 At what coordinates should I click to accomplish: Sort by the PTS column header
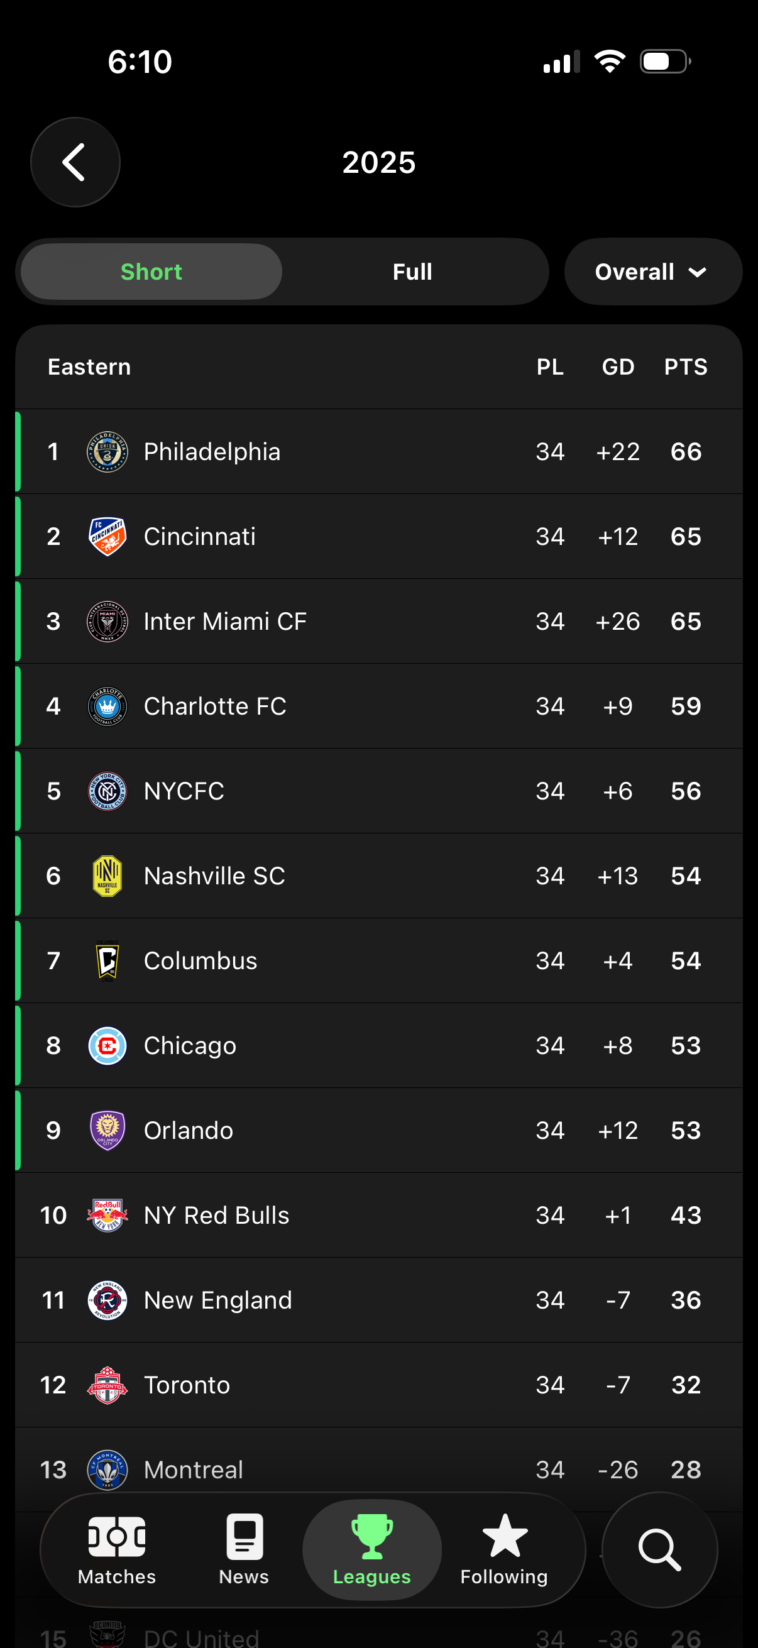pyautogui.click(x=685, y=367)
